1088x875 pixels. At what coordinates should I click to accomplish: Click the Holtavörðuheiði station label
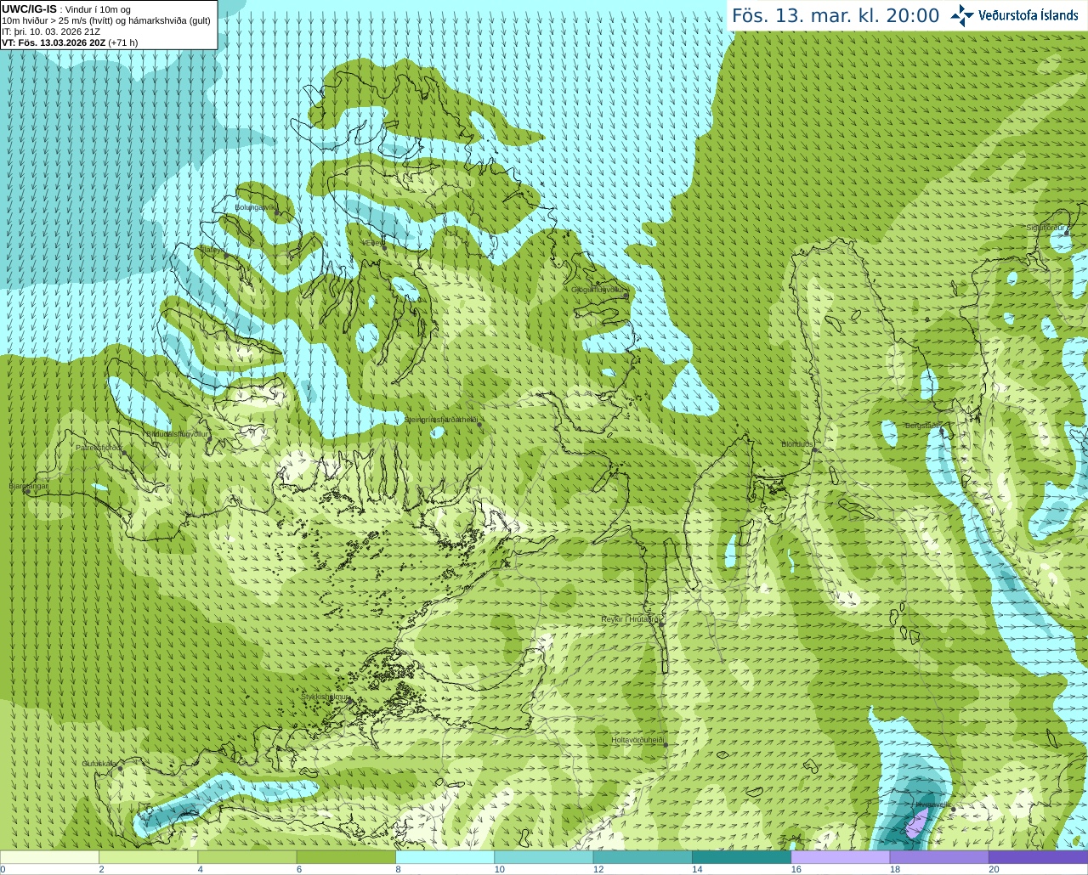point(637,740)
